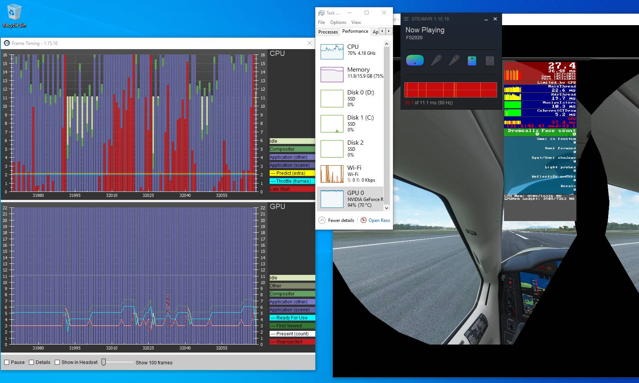
Task: Click the frame count slider handle
Action: [x=103, y=362]
